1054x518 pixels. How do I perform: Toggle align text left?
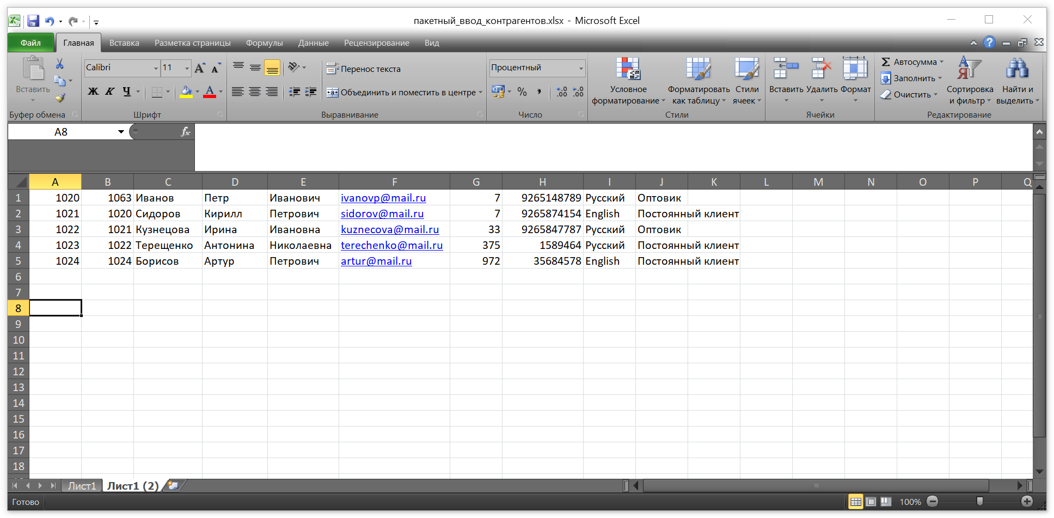tap(237, 92)
